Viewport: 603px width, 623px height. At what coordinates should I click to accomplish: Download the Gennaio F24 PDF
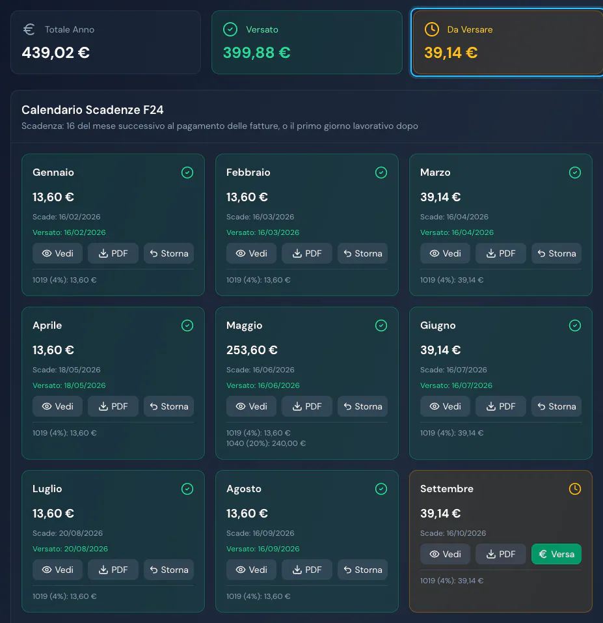[x=113, y=253]
